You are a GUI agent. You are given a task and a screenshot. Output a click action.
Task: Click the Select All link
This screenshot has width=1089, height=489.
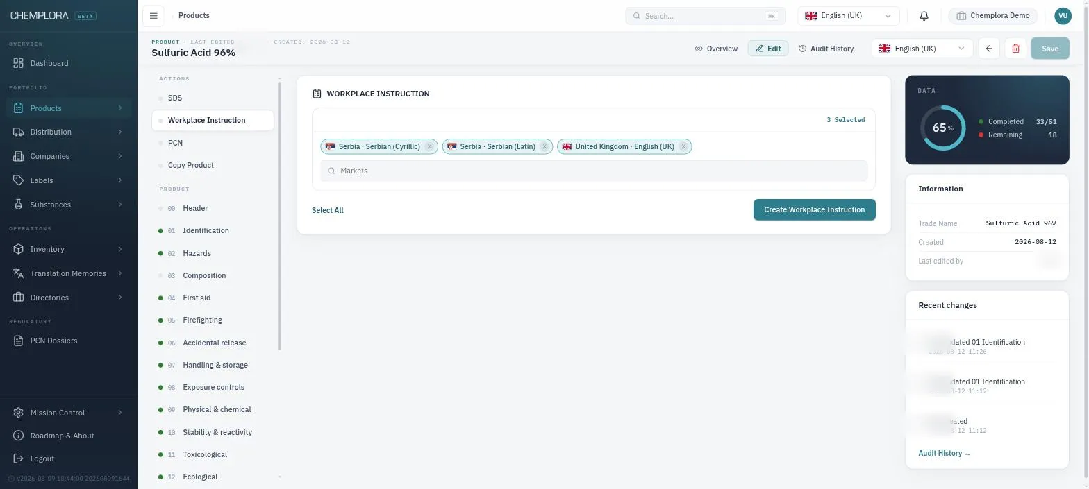pos(328,210)
